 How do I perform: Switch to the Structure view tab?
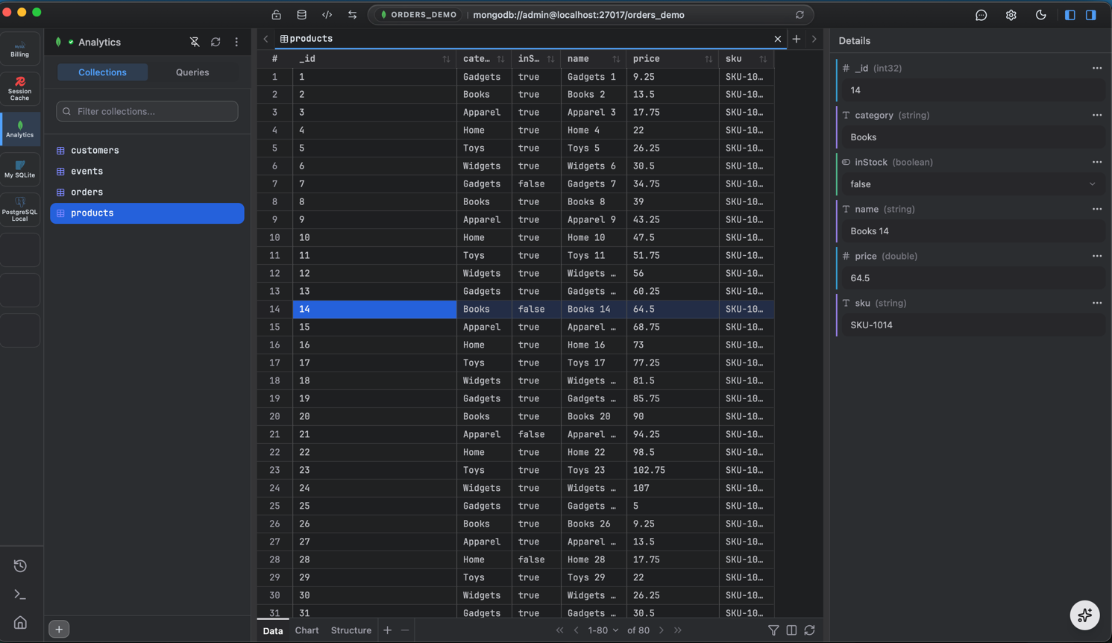click(351, 630)
